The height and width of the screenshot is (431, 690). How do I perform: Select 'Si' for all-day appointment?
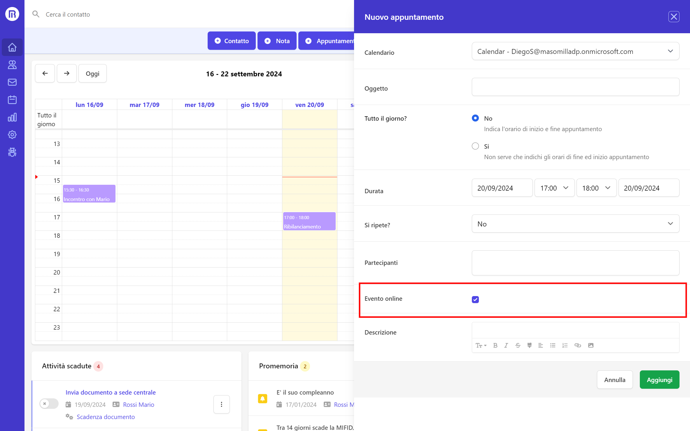tap(475, 146)
